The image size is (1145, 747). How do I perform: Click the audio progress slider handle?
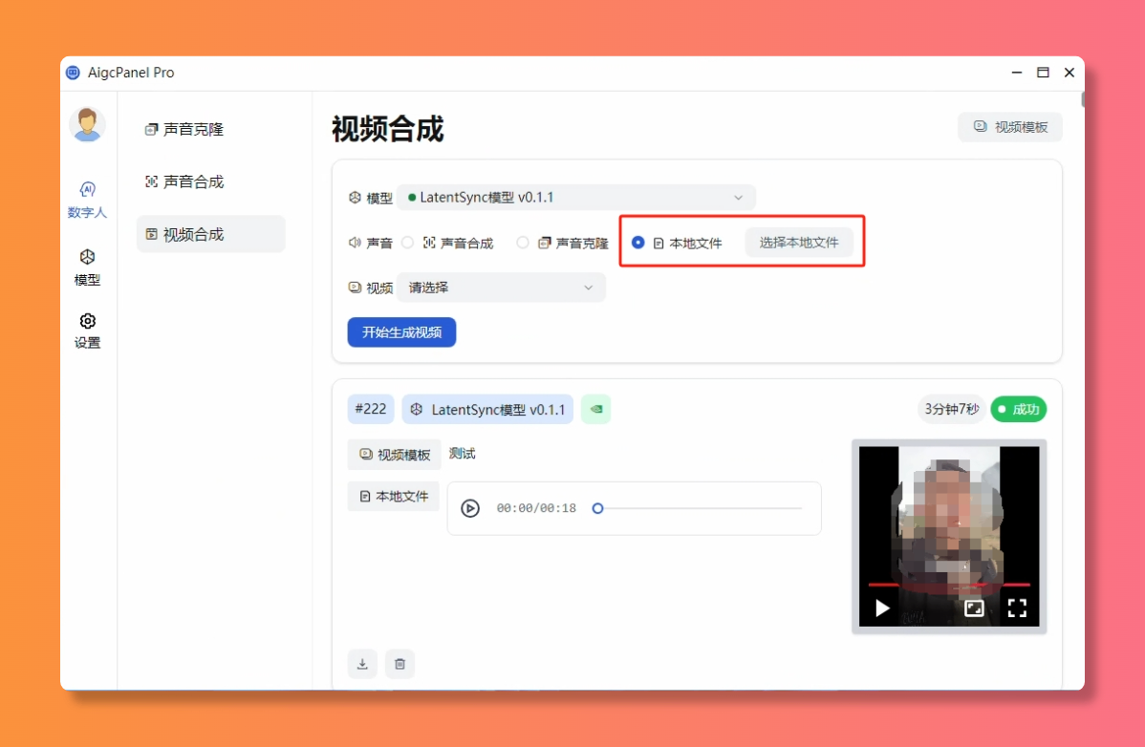(x=597, y=508)
